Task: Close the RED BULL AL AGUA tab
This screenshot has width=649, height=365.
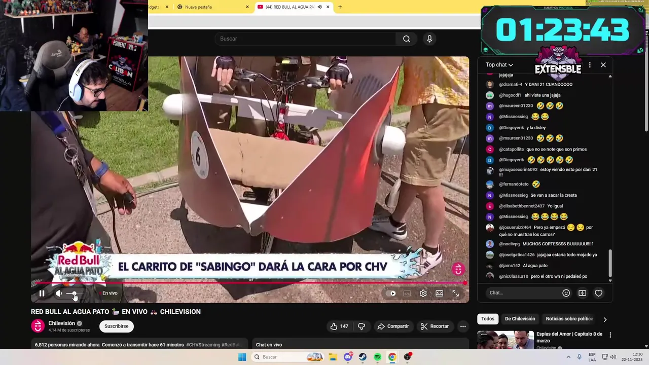Action: click(x=328, y=7)
